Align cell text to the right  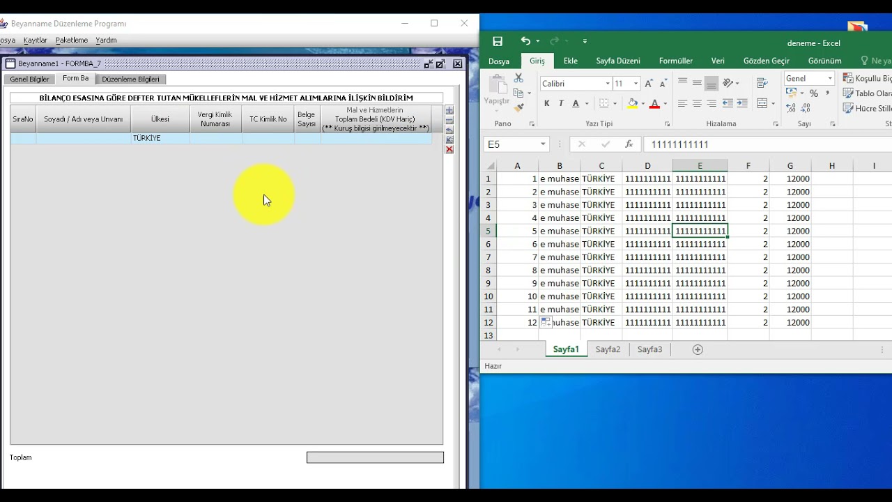(x=712, y=104)
